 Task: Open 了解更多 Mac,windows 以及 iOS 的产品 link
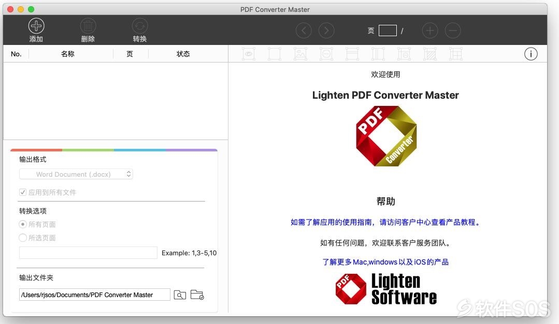385,262
